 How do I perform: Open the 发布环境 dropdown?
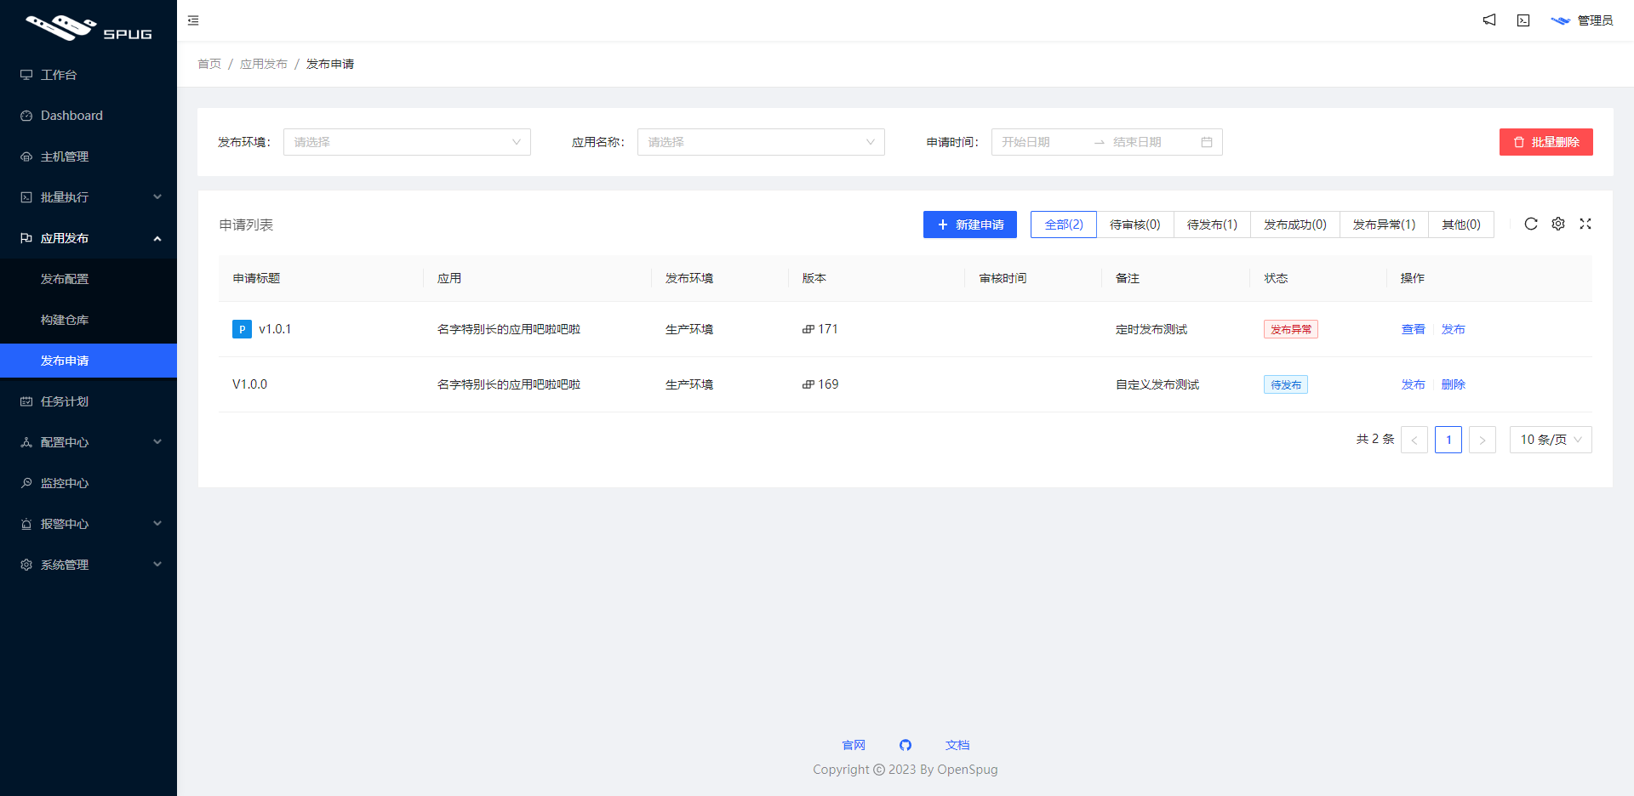tap(407, 142)
